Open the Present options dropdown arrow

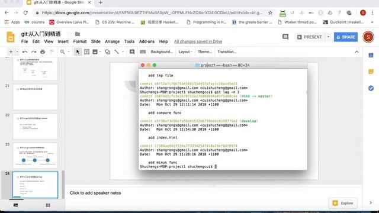click(x=328, y=37)
